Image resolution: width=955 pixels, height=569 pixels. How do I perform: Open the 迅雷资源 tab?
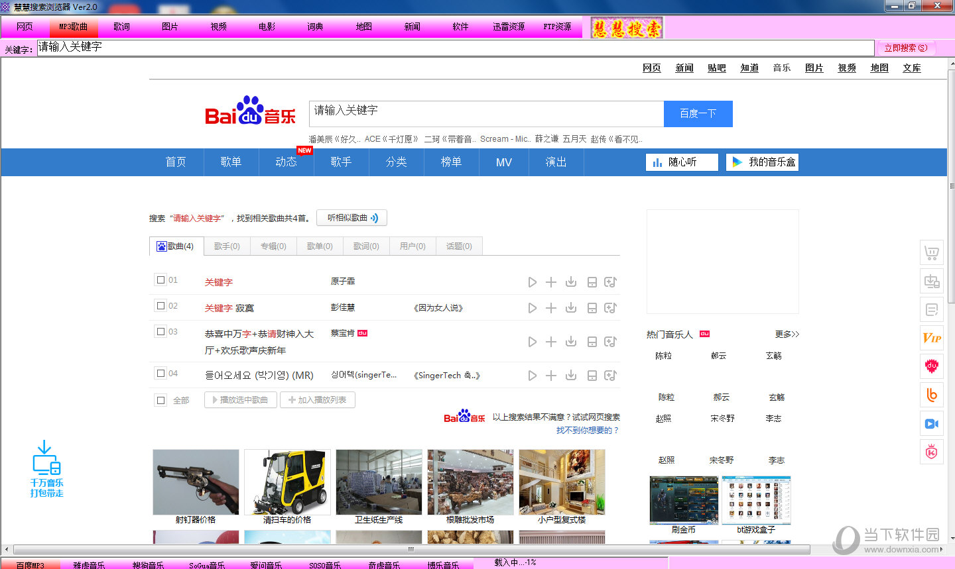[509, 26]
